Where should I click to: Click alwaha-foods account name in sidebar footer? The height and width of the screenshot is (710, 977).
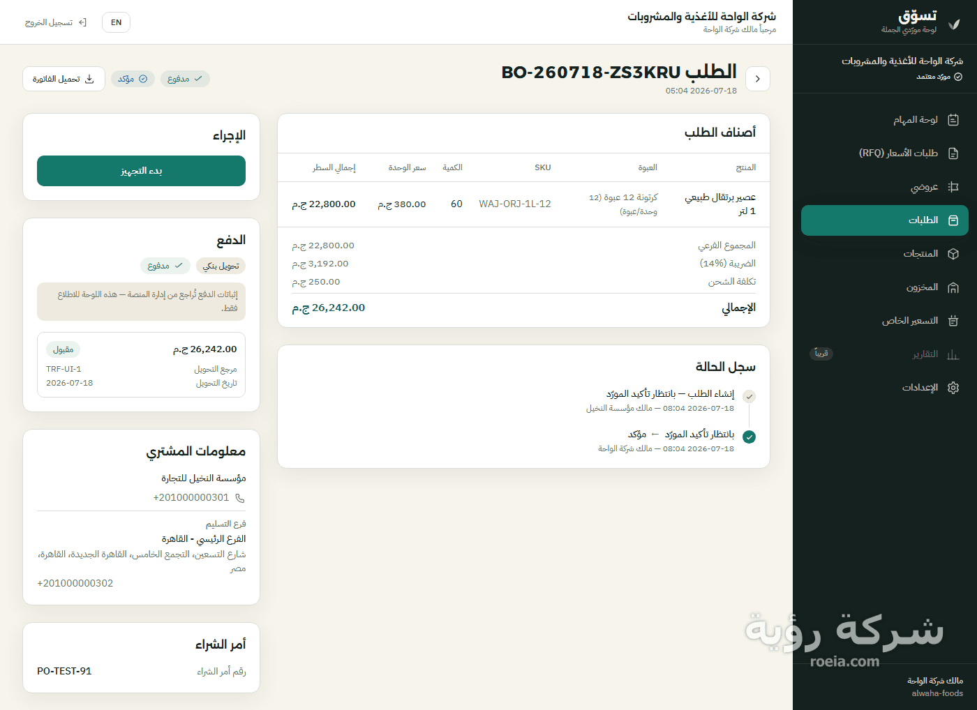pyautogui.click(x=937, y=693)
